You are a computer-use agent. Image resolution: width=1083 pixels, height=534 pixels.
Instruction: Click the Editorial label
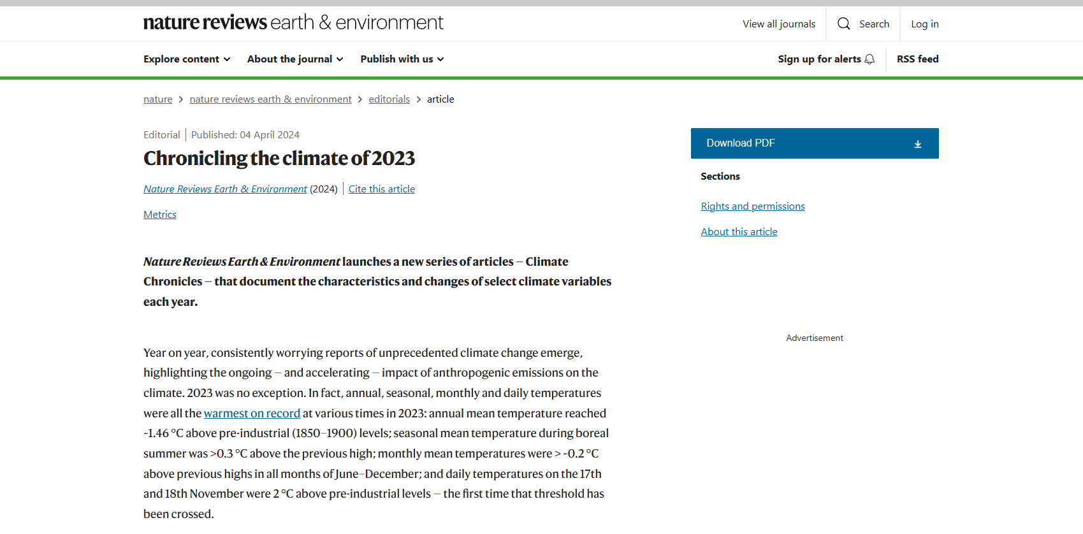pos(162,135)
